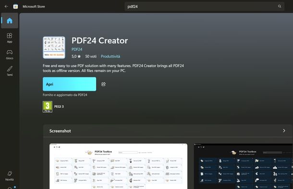
Task: Click the Apri button
Action: pos(69,84)
